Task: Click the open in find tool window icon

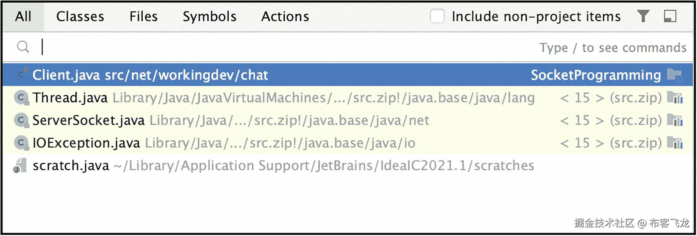Action: [670, 16]
